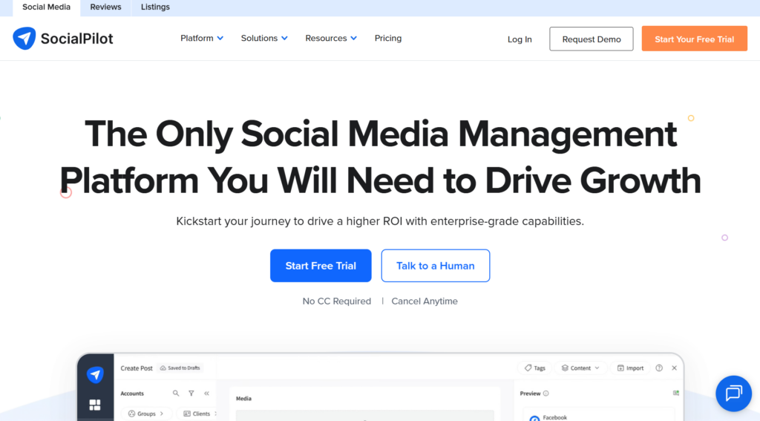Switch to the Reviews top tab
This screenshot has width=760, height=421.
click(x=105, y=7)
